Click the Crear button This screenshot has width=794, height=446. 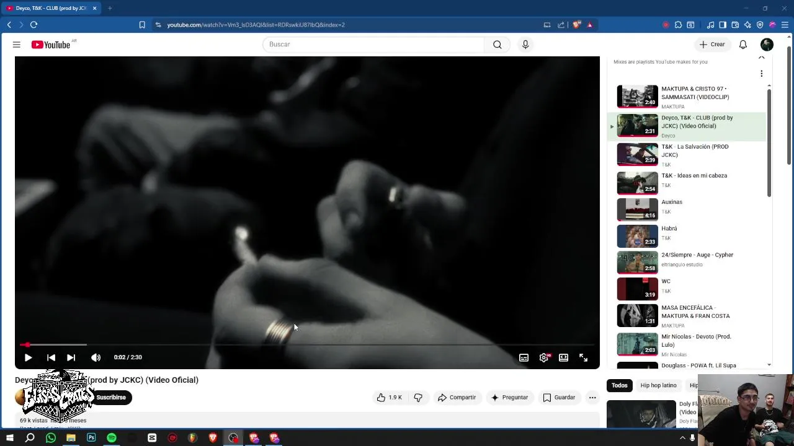click(x=712, y=45)
